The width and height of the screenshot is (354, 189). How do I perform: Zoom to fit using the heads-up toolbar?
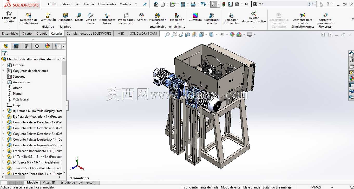click(167, 35)
